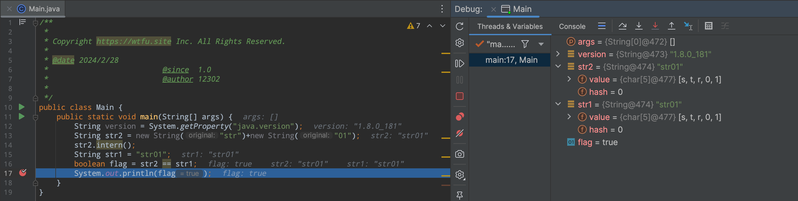Image resolution: width=798 pixels, height=201 pixels.
Task: Select the main:17, Main stack frame
Action: click(x=511, y=60)
